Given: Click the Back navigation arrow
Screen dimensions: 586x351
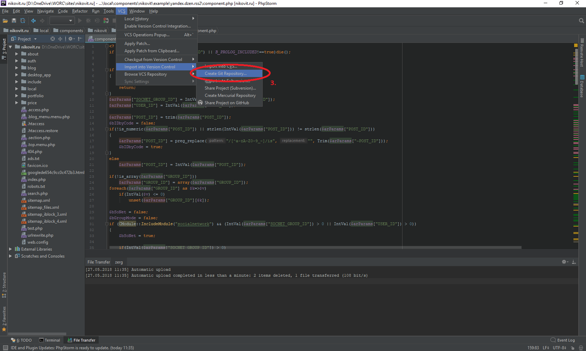Looking at the screenshot, I should [33, 21].
